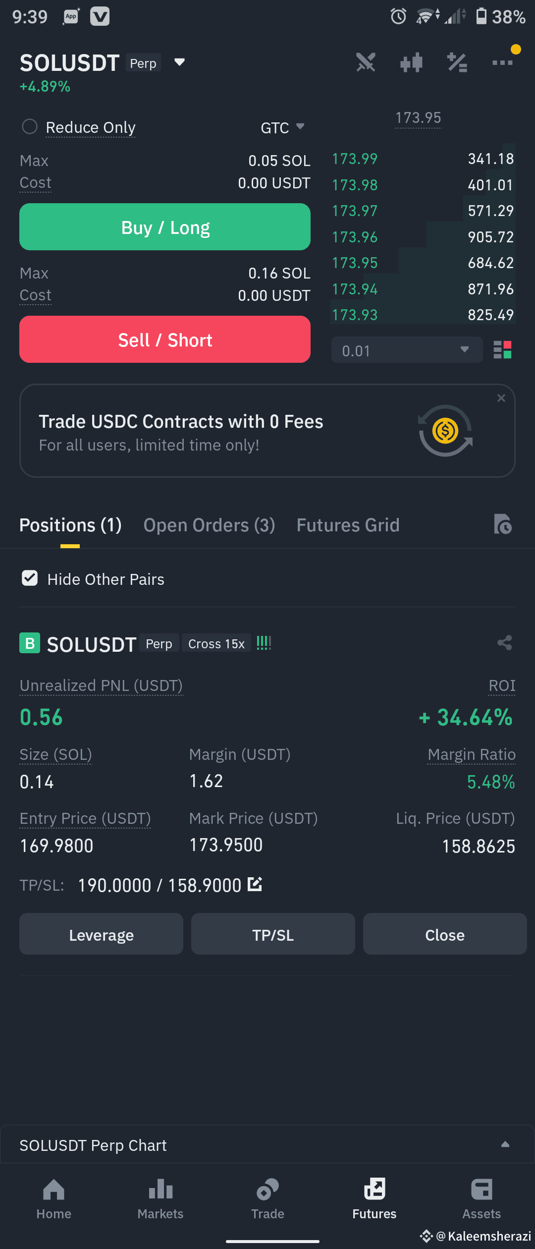Switch to the Futures Grid tab
This screenshot has width=535, height=1249.
(348, 525)
